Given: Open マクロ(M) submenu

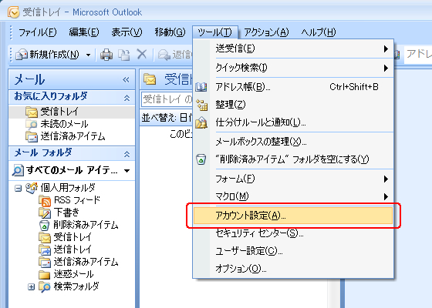Looking at the screenshot, I should (293, 196).
